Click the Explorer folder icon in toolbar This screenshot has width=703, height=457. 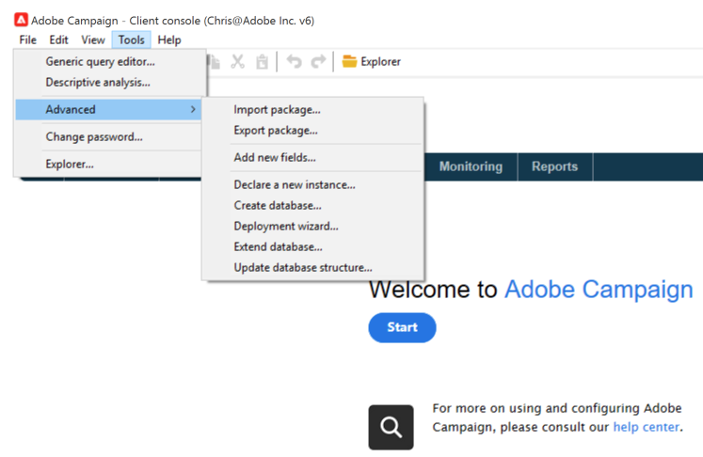(349, 61)
